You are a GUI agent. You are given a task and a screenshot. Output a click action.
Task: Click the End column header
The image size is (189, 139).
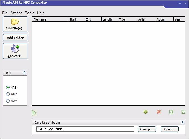[93, 19]
